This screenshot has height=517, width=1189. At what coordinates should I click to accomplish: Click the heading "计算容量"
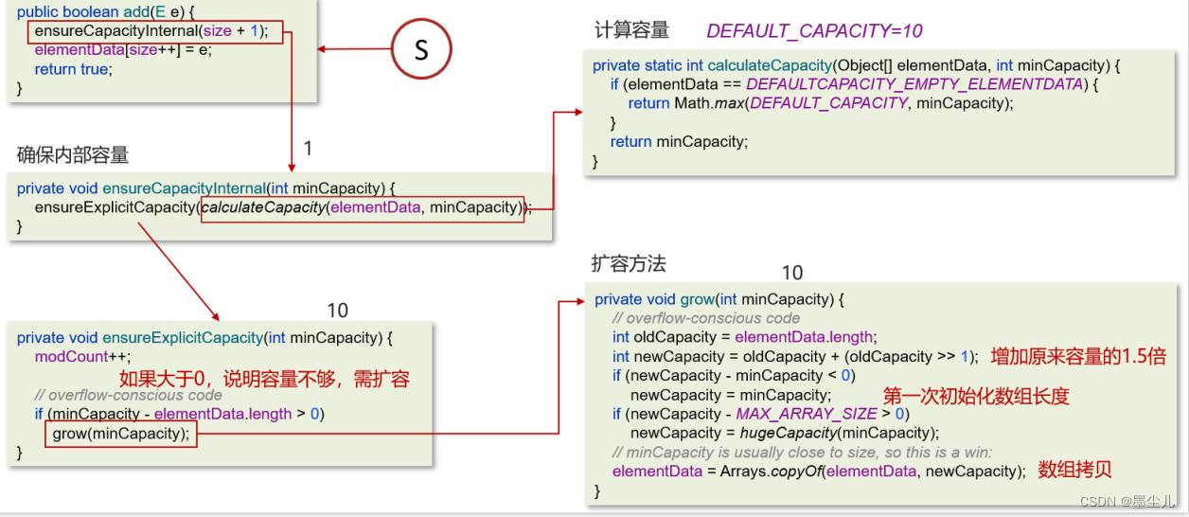pyautogui.click(x=631, y=30)
